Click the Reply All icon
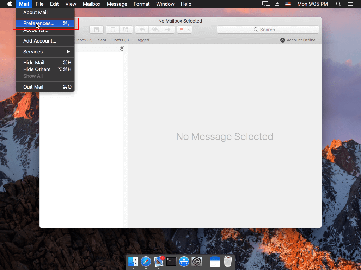The height and width of the screenshot is (270, 361). click(x=155, y=30)
